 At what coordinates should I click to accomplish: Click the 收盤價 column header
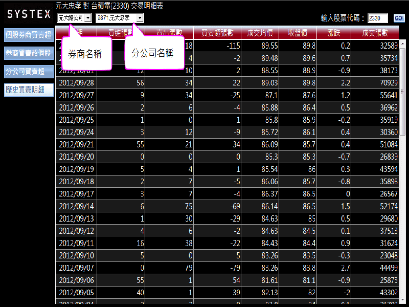coord(298,33)
